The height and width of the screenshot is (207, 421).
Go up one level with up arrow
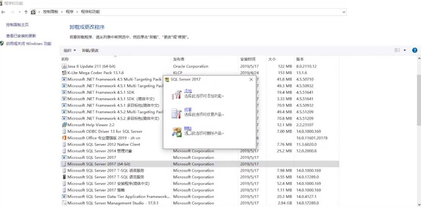[x=26, y=12]
